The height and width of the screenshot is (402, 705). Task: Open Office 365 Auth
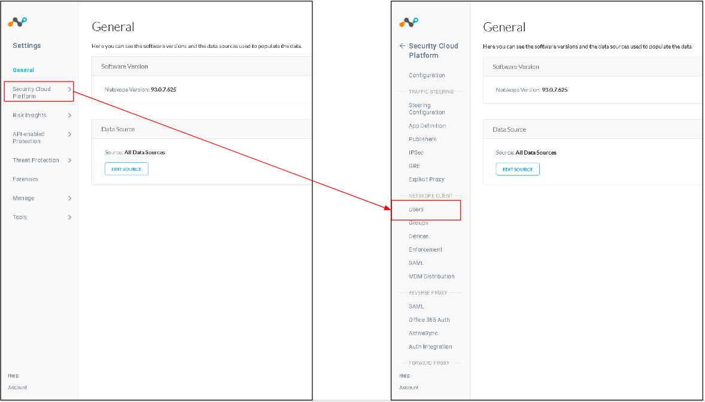point(429,319)
